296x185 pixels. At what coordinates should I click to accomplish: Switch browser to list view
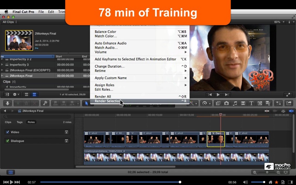(x=34, y=94)
